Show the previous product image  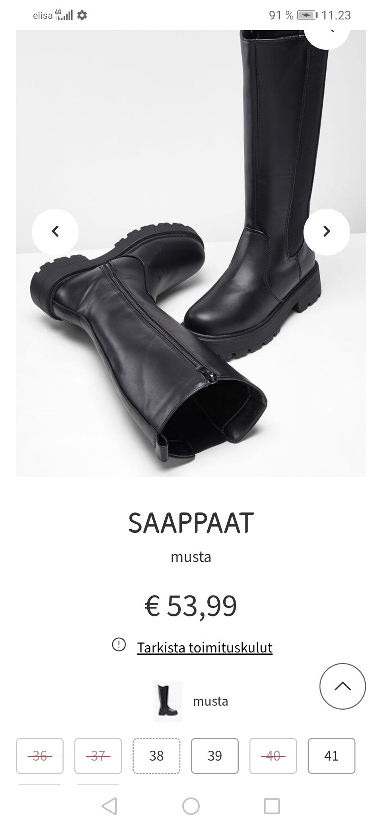click(x=55, y=232)
